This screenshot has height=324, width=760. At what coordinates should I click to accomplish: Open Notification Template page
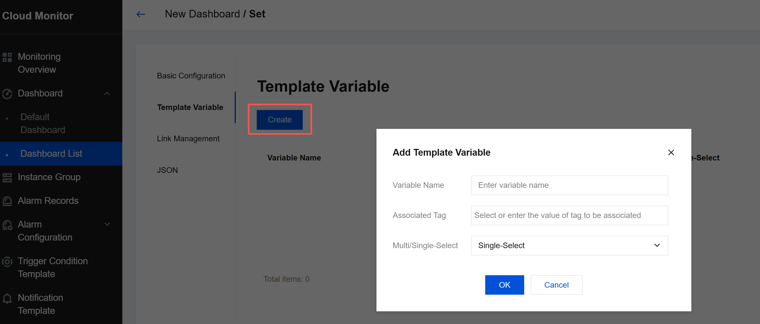pyautogui.click(x=40, y=304)
